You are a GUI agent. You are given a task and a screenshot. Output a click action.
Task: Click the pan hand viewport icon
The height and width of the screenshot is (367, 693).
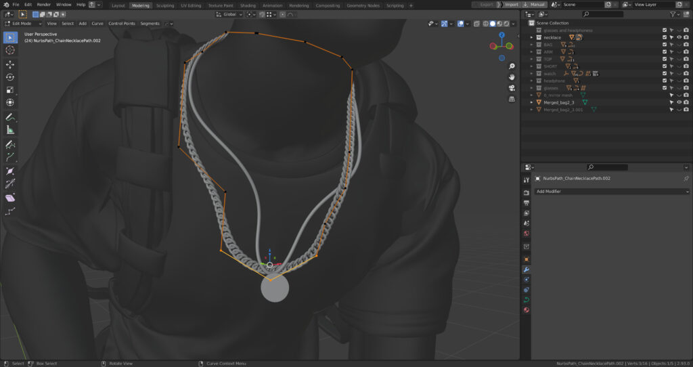(x=512, y=77)
